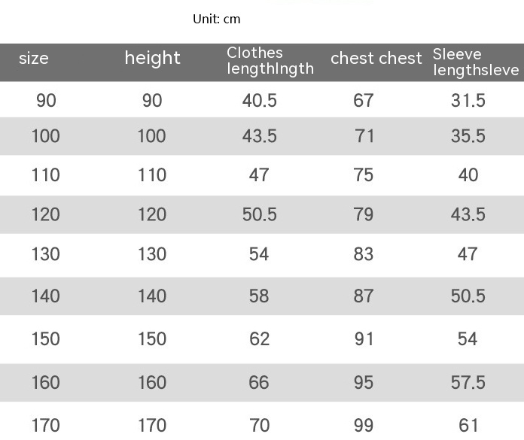Select chest value 71 in the table
524x440 pixels.
(x=364, y=137)
